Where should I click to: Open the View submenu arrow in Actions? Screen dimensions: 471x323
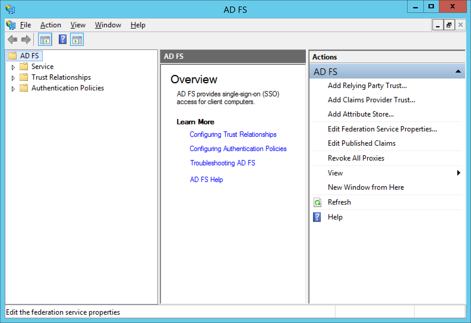(459, 173)
